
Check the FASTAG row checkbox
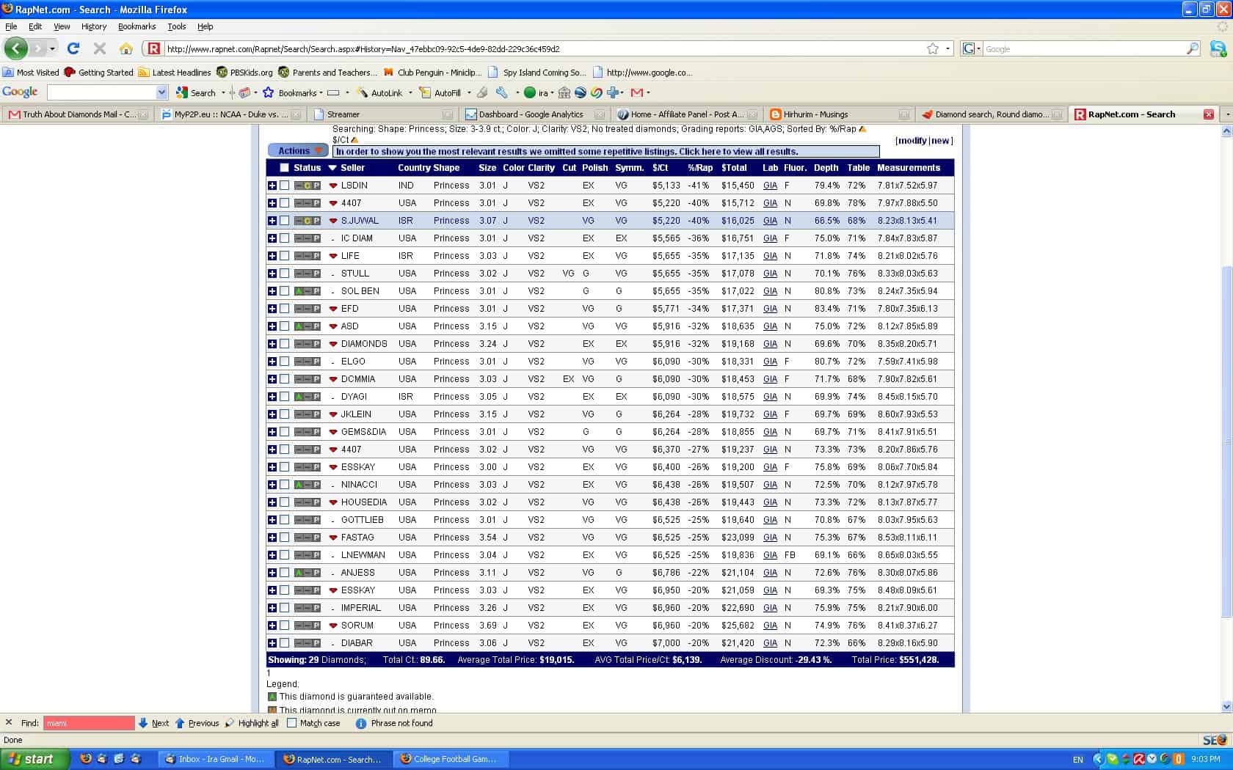284,538
